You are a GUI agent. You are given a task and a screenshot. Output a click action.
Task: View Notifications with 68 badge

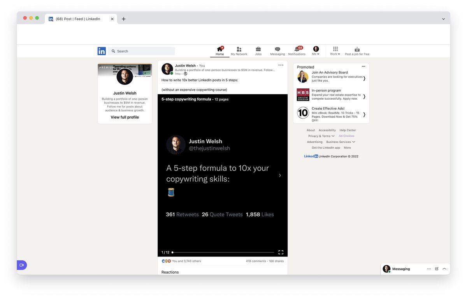point(297,51)
